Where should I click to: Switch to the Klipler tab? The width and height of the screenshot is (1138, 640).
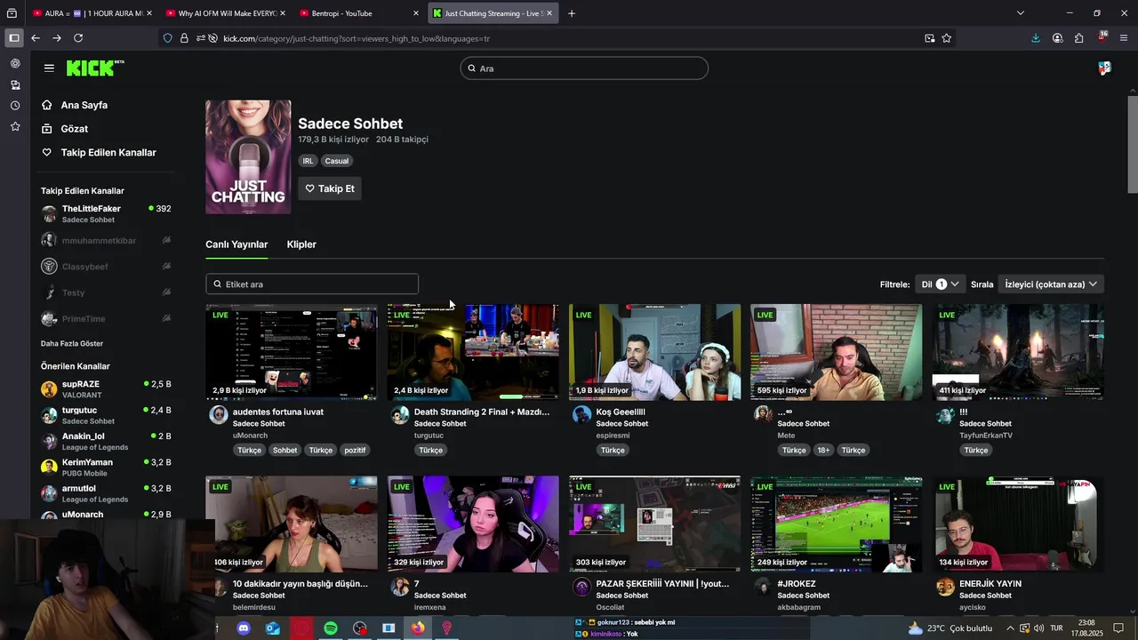click(301, 244)
